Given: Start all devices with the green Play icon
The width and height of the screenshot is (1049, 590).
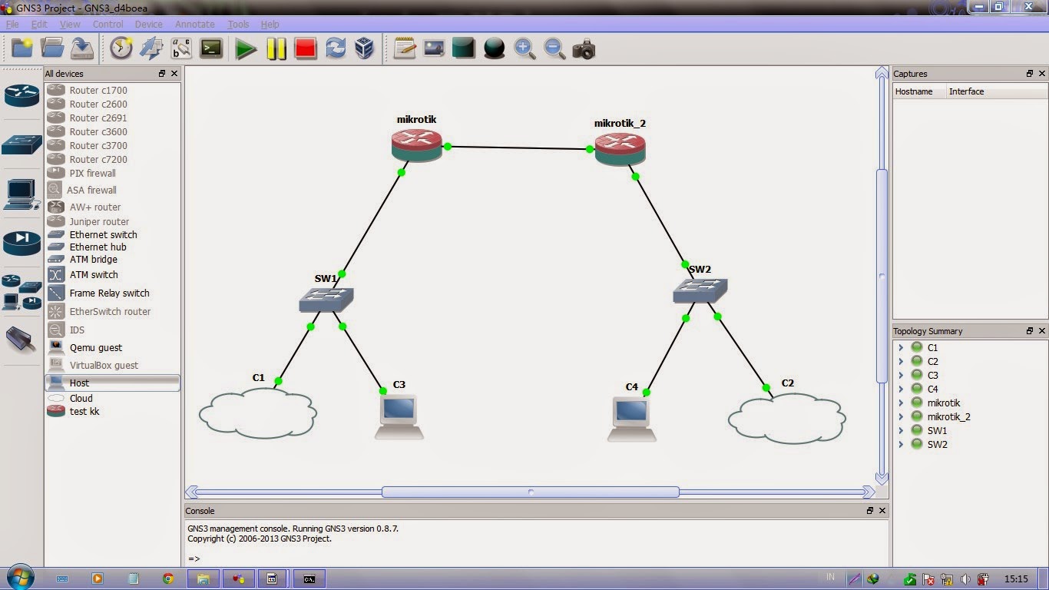Looking at the screenshot, I should tap(245, 48).
